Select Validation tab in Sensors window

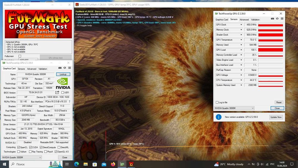coord(255,20)
